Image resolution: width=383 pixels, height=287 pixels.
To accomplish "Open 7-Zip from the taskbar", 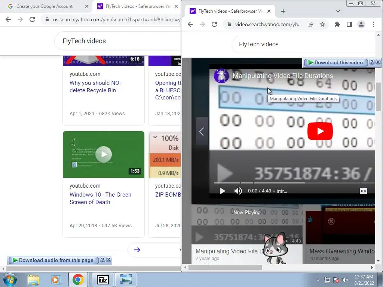I will point(102,280).
